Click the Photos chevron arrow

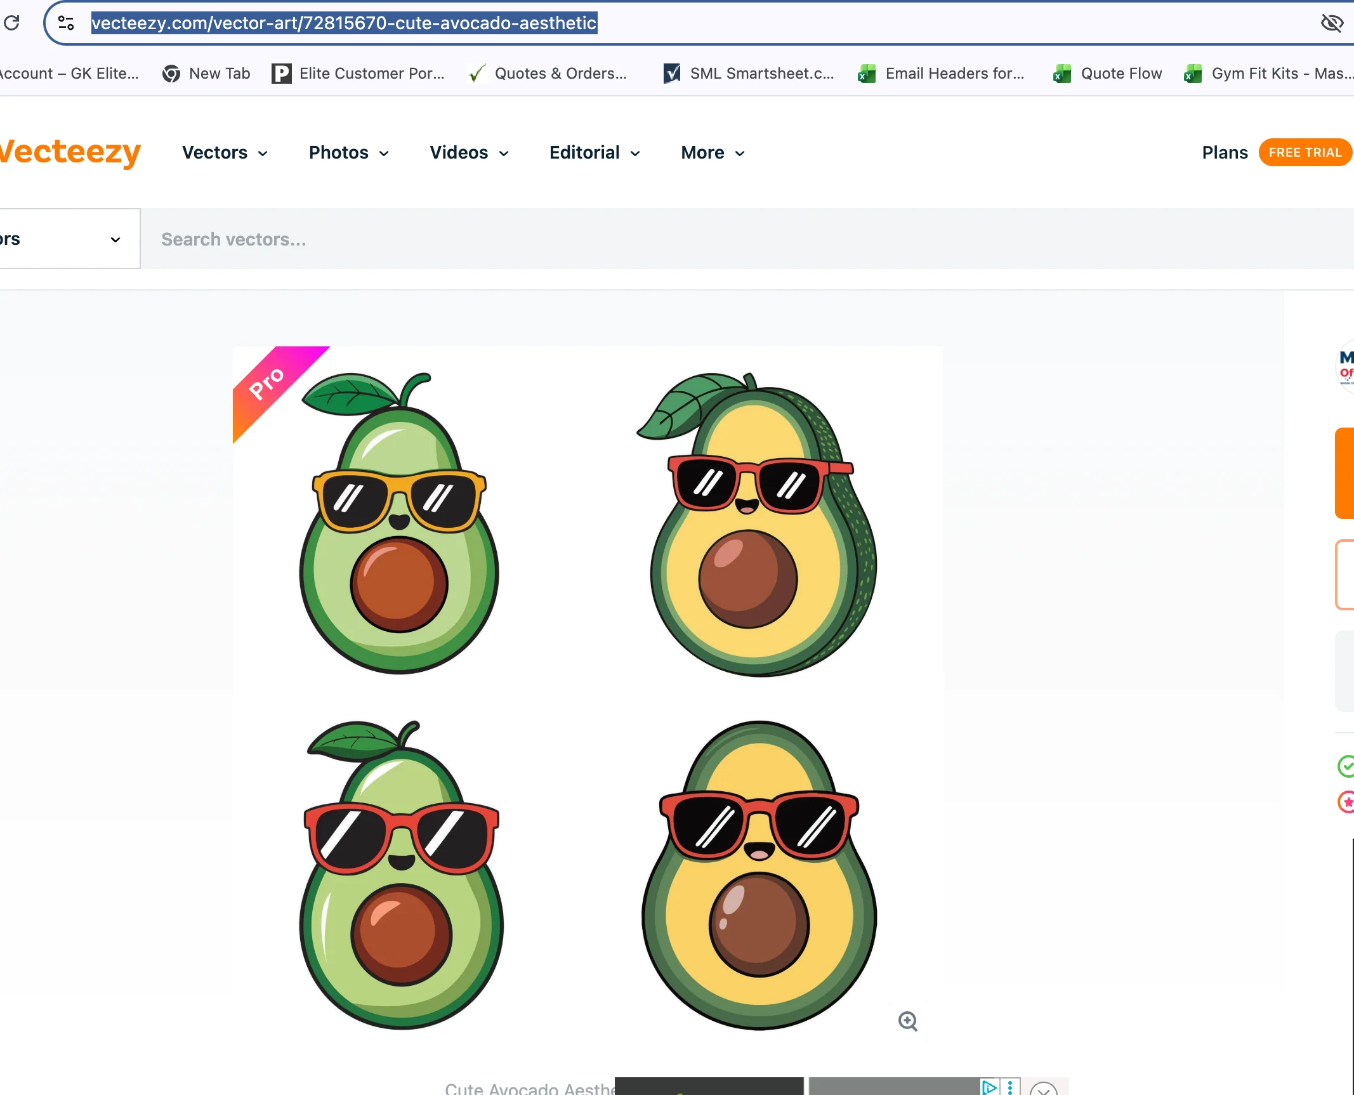pyautogui.click(x=384, y=154)
